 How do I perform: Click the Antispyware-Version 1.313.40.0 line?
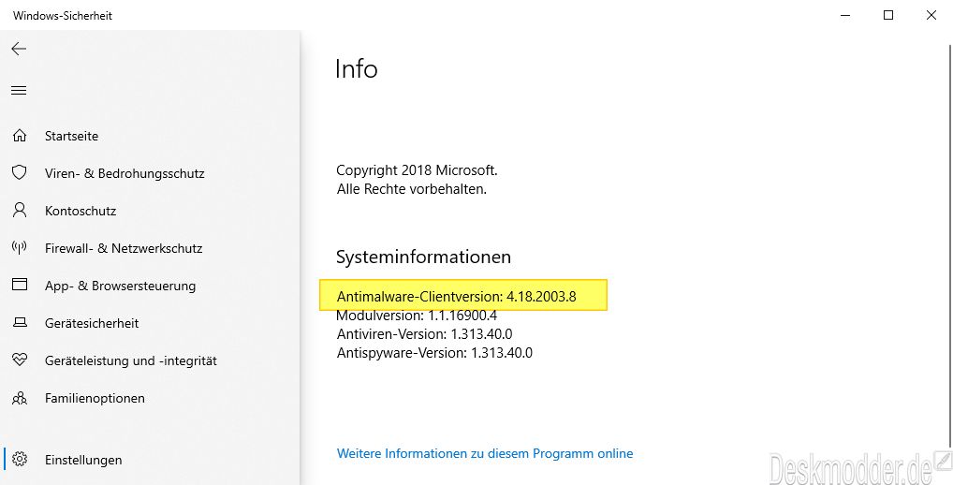(x=434, y=352)
